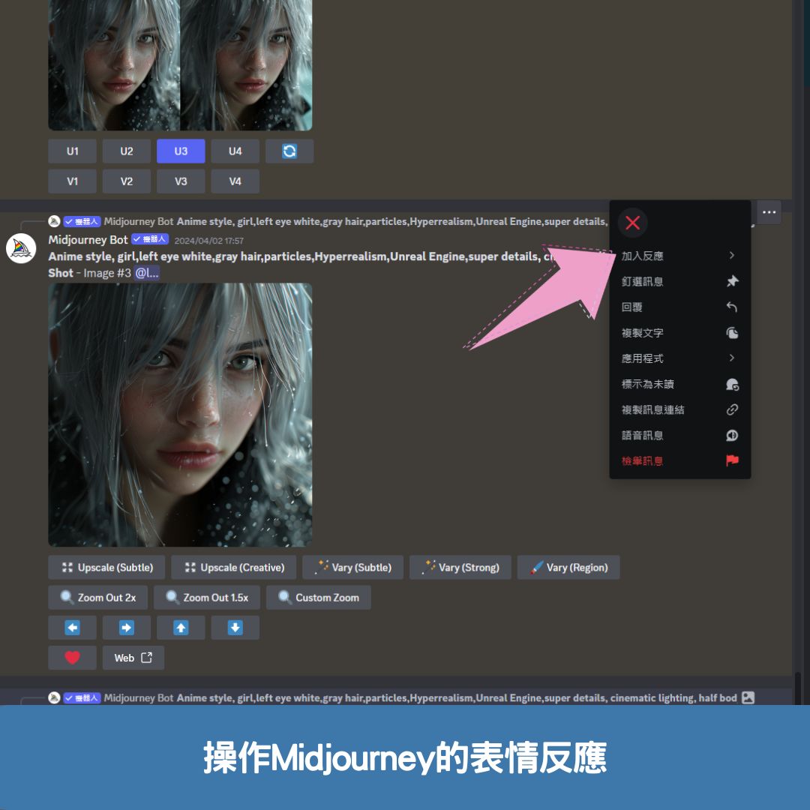
Task: Click the pan-left arrow icon
Action: click(72, 627)
